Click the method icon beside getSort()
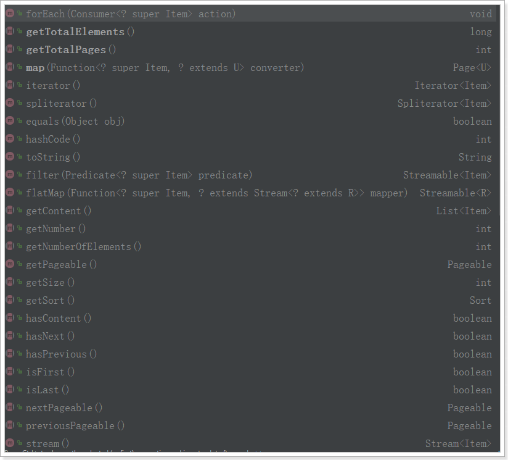The width and height of the screenshot is (508, 460). (10, 300)
